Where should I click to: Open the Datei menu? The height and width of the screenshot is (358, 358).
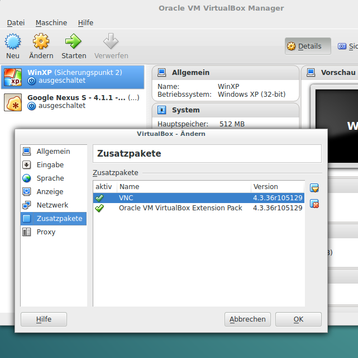(16, 23)
